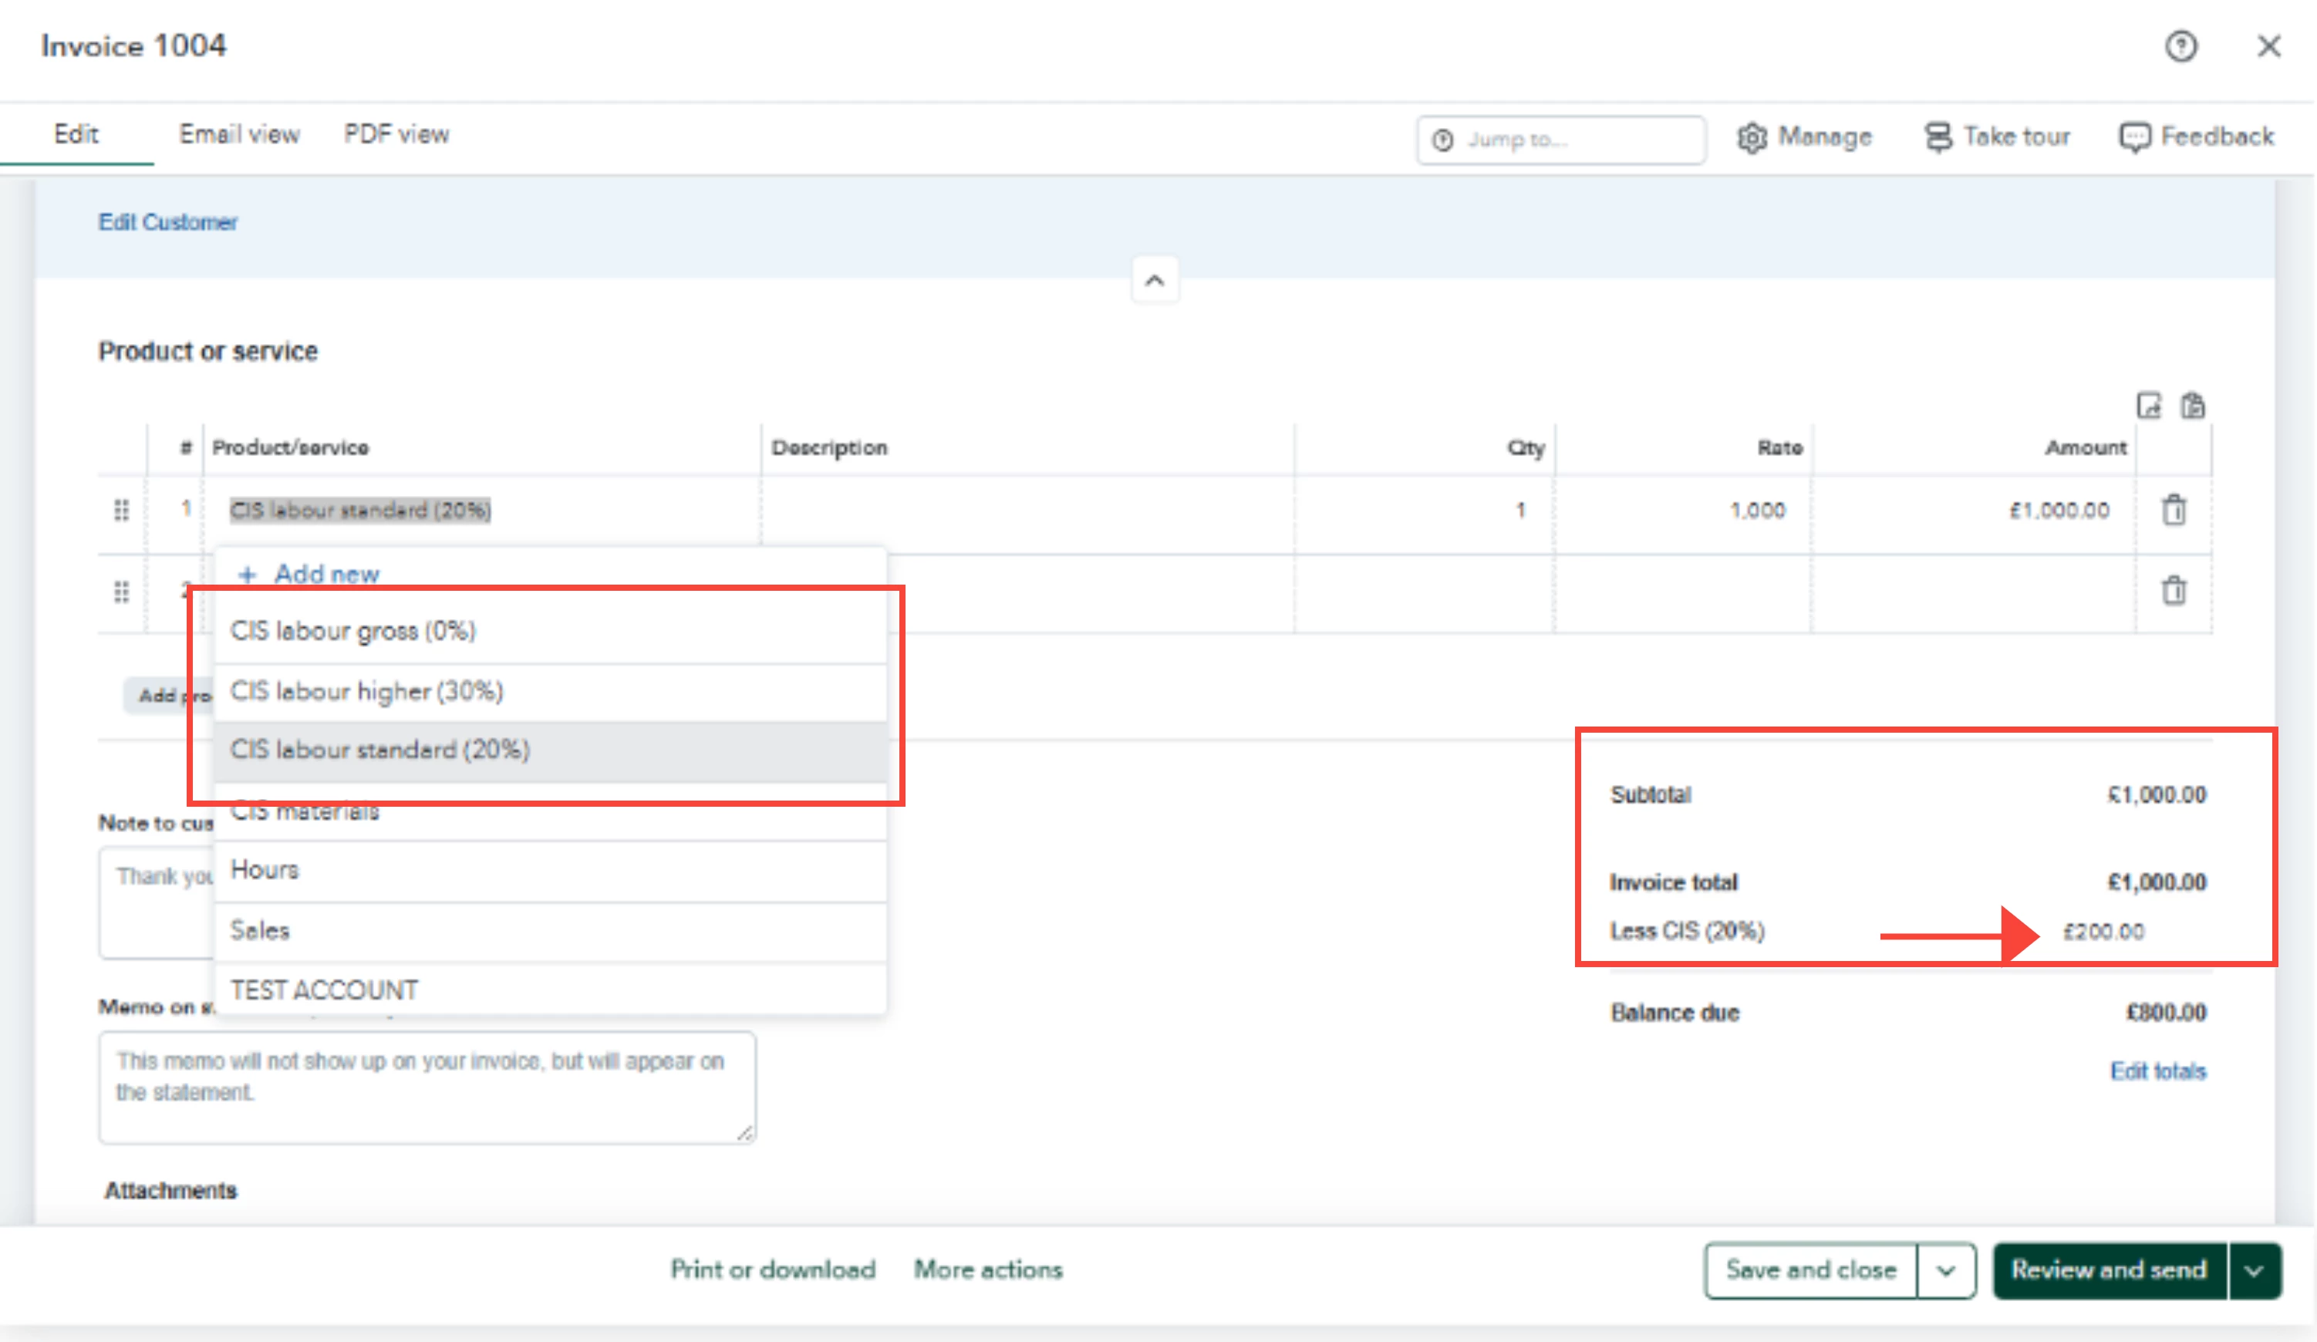The width and height of the screenshot is (2317, 1342).
Task: Close the Invoice 1004 window
Action: click(2268, 46)
